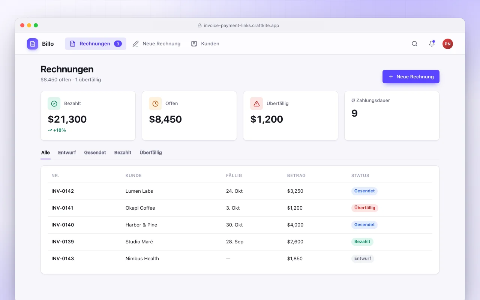Screen dimensions: 480x300
Task: Open the PN user avatar
Action: [x=447, y=44]
